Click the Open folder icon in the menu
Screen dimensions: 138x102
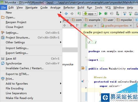coord(3,17)
